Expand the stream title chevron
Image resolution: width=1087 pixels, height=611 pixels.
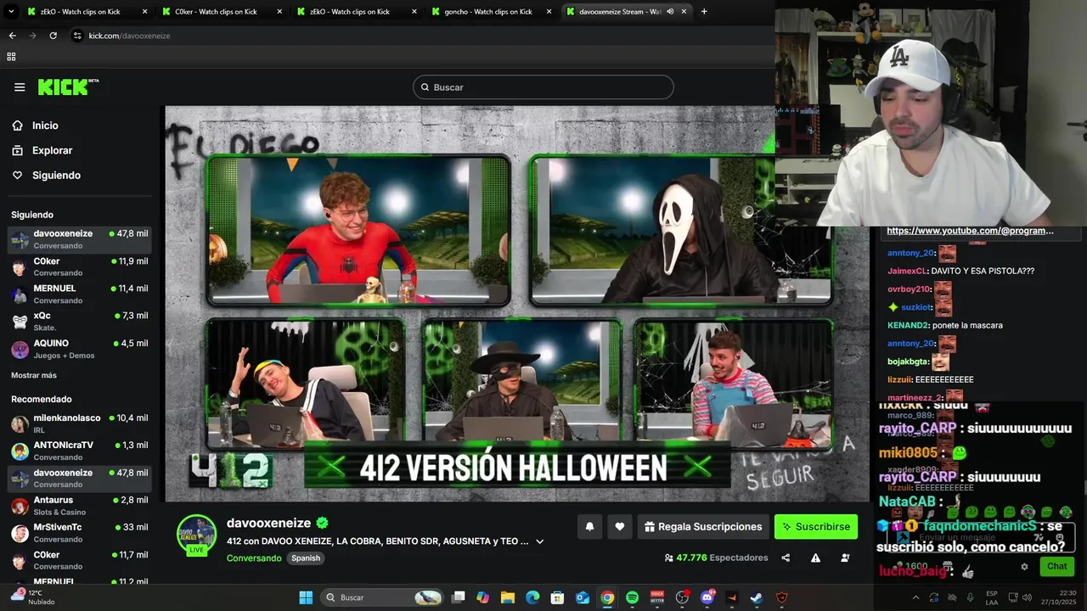coord(539,541)
